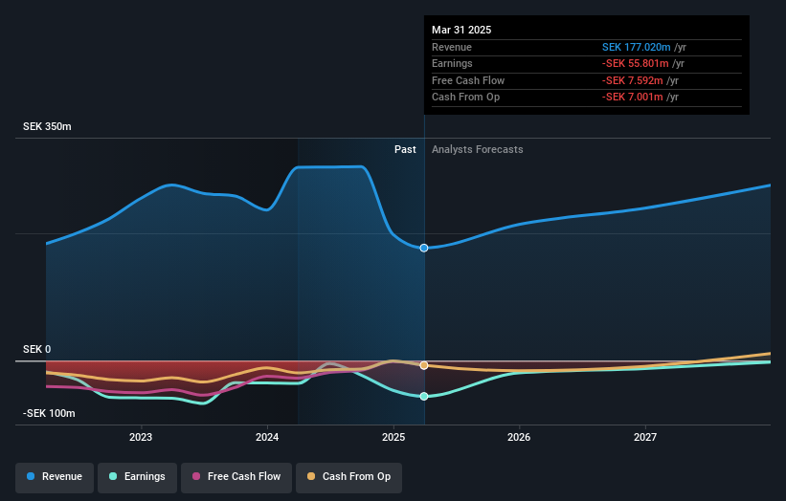
Task: Click the Past label
Action: (x=405, y=150)
